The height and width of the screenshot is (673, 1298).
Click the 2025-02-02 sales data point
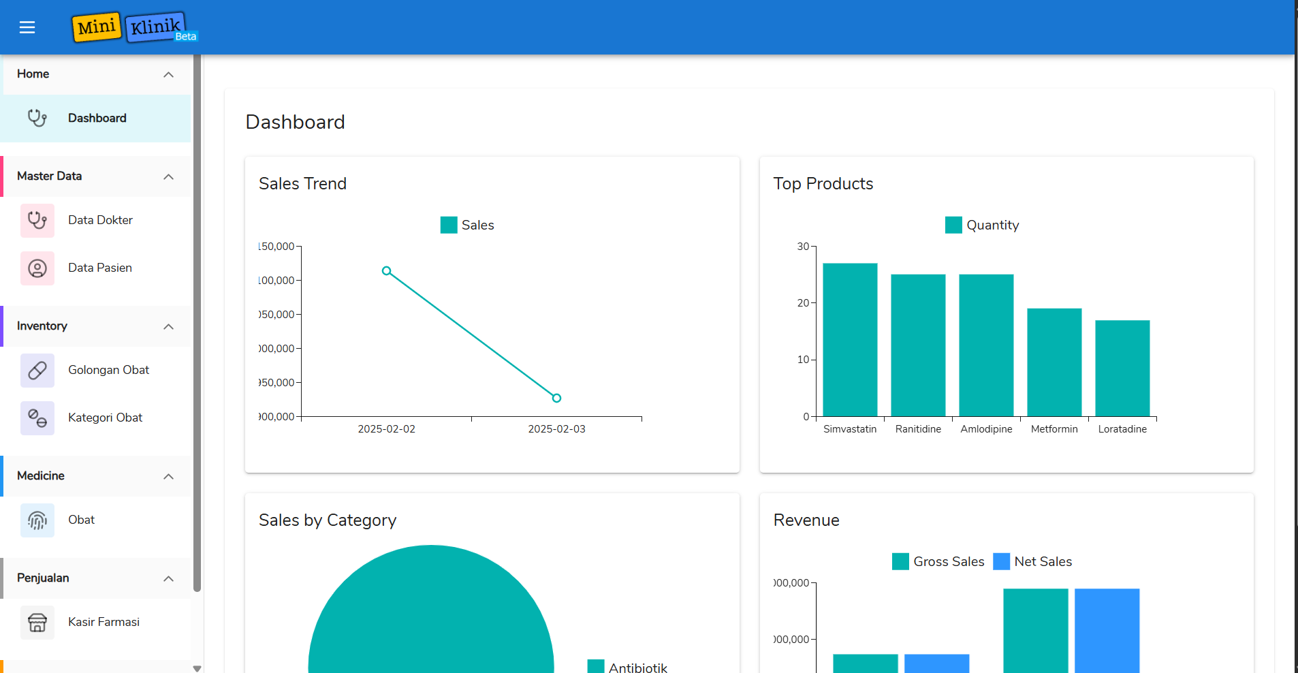point(386,270)
